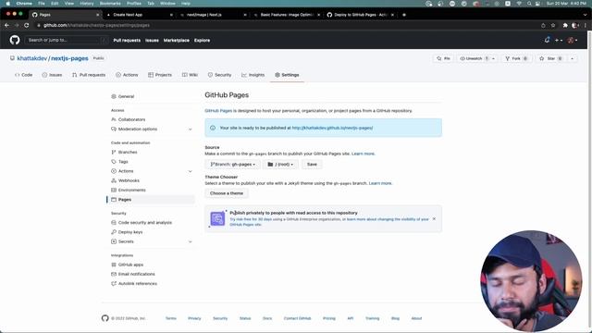
Task: Open Learn more link under Source
Action: coord(364,154)
